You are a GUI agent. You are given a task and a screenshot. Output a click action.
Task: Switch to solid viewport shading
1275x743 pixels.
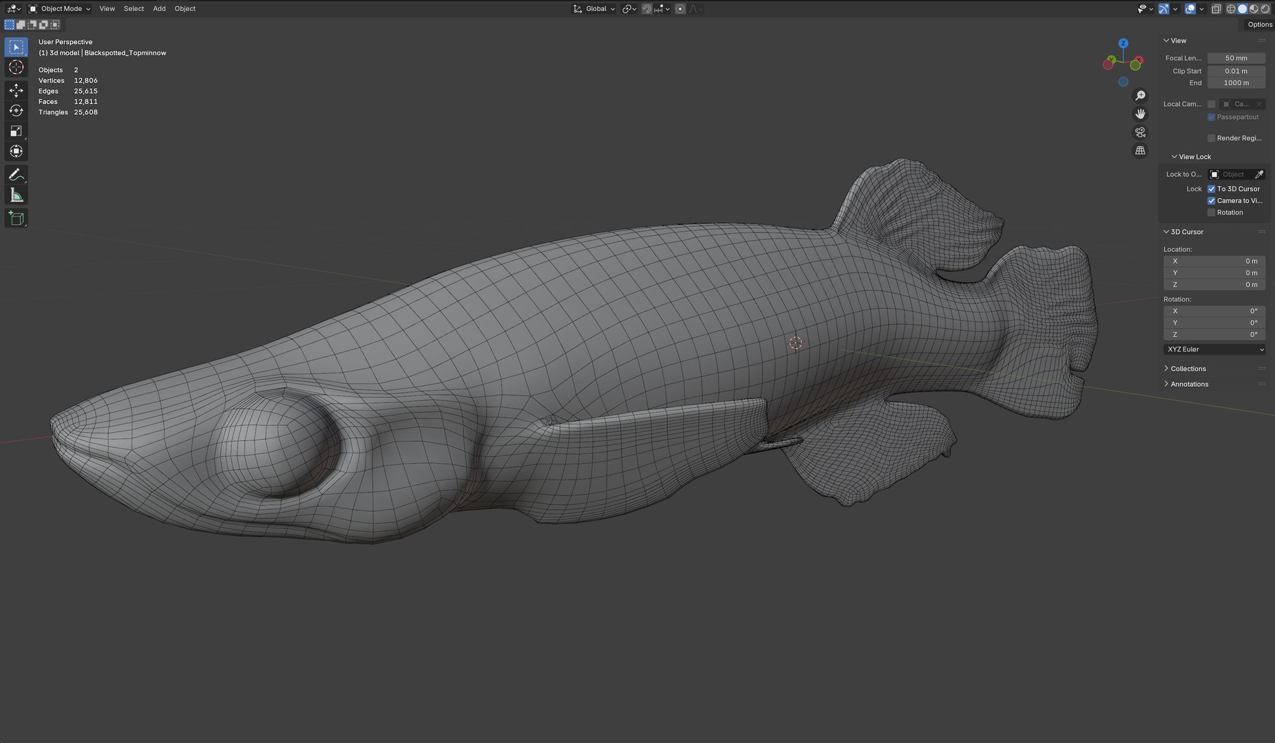coord(1243,9)
